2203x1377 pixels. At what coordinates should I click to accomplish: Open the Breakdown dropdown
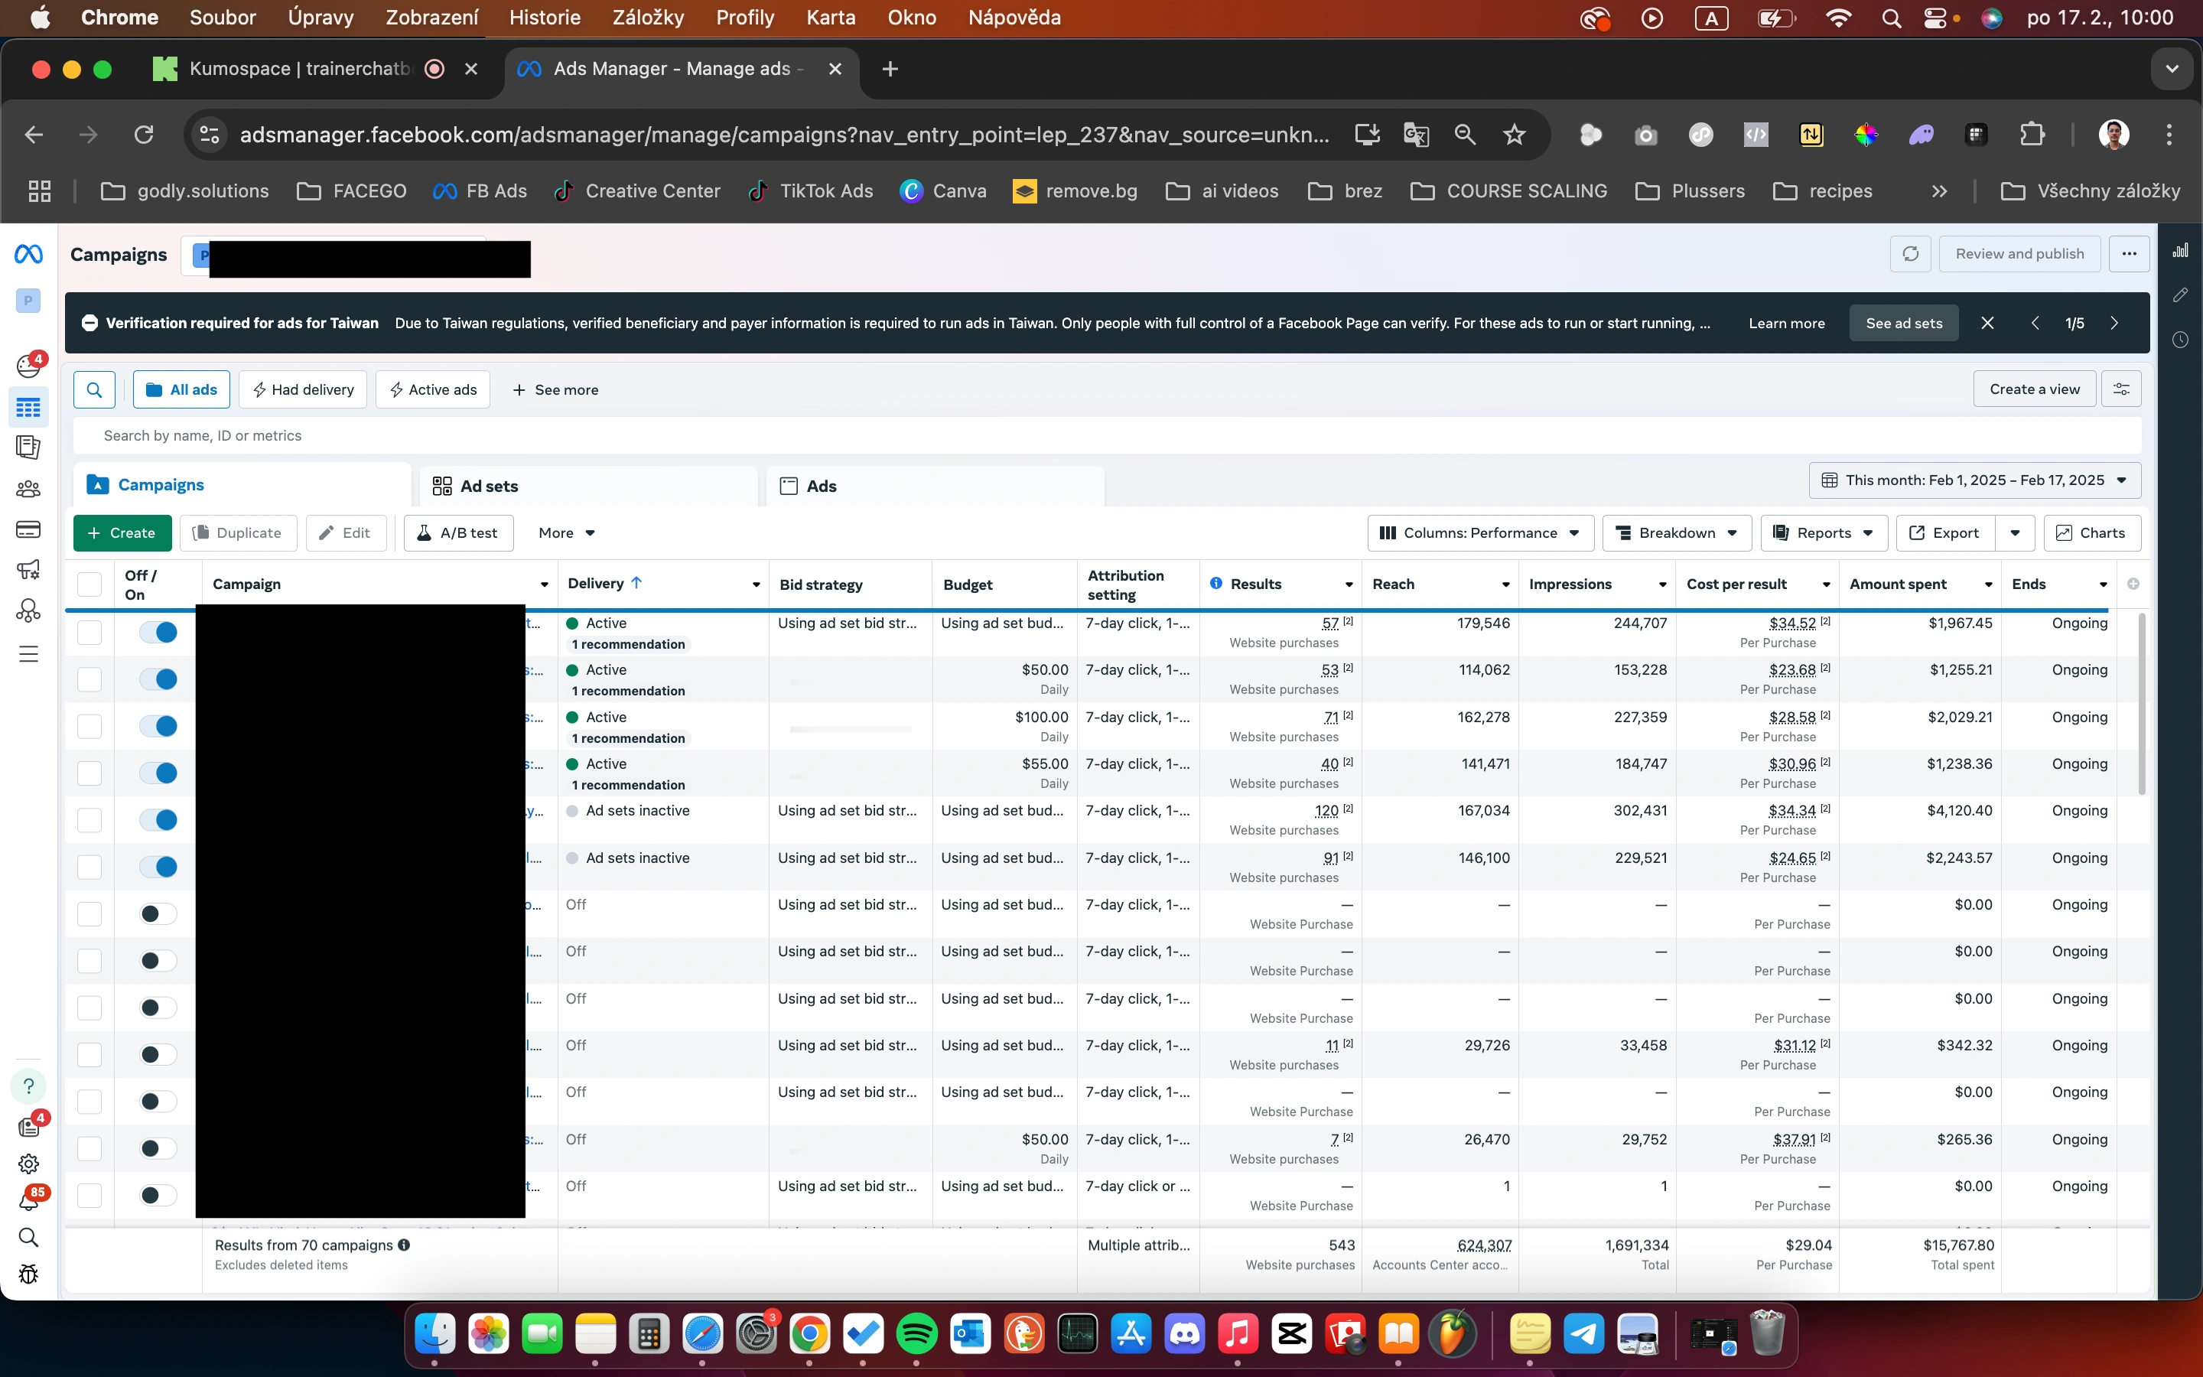[x=1676, y=532]
